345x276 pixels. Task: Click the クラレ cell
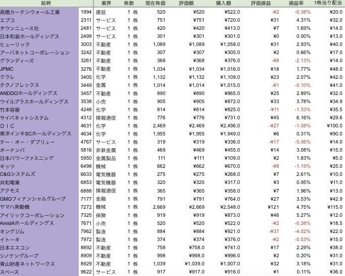tap(7, 77)
